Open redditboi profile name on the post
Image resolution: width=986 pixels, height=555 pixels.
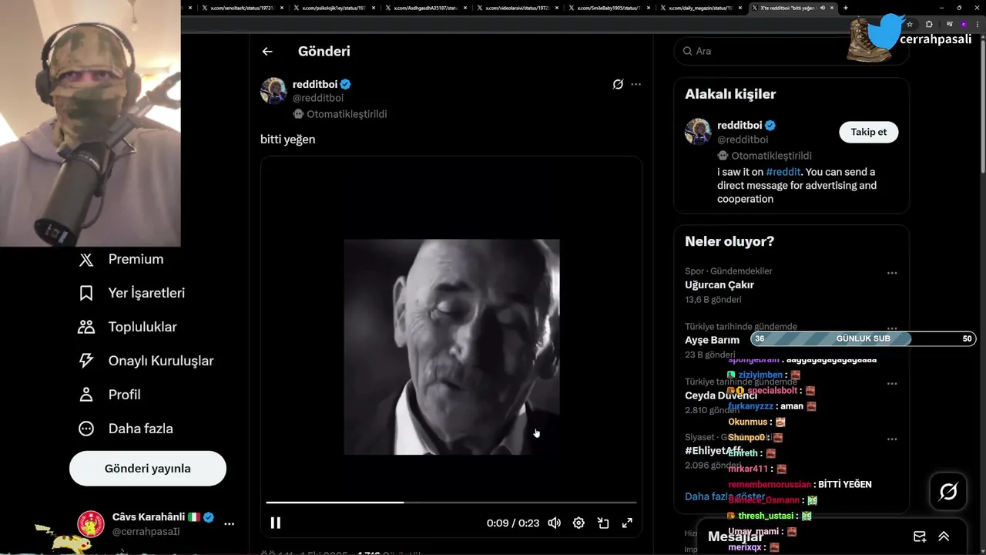(x=315, y=84)
